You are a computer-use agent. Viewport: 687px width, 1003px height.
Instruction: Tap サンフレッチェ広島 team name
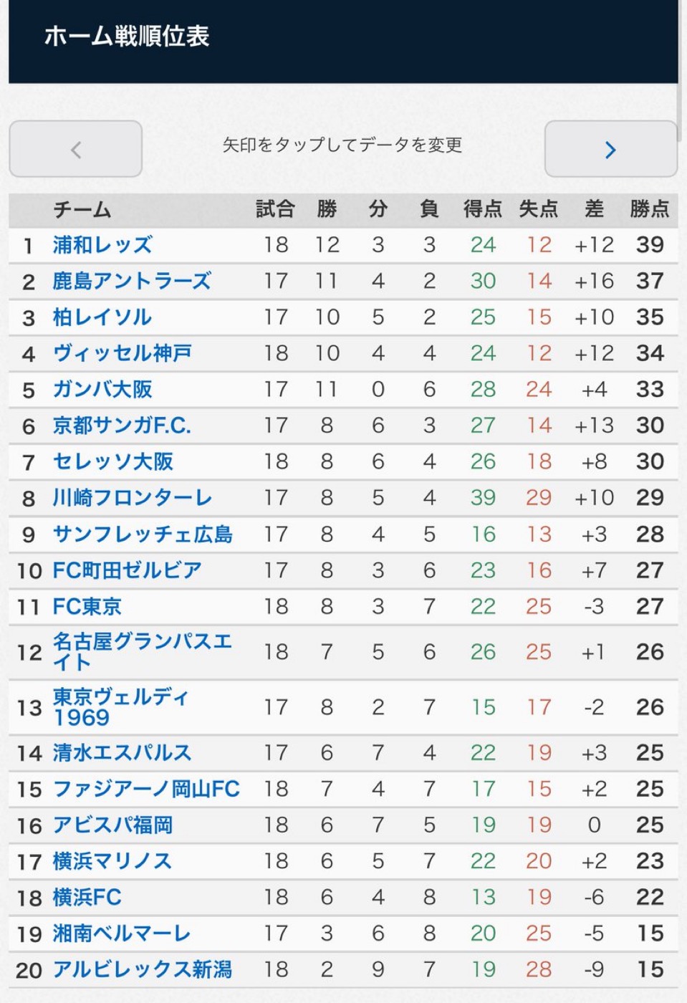[x=143, y=534]
